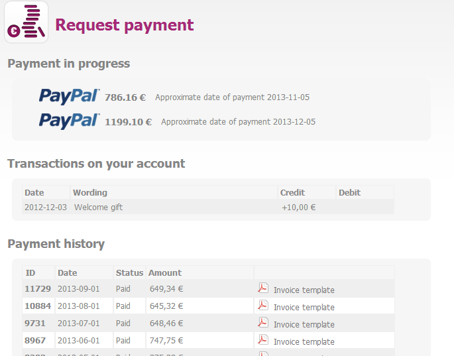This screenshot has height=356, width=454.
Task: Click the Status column header
Action: point(129,272)
